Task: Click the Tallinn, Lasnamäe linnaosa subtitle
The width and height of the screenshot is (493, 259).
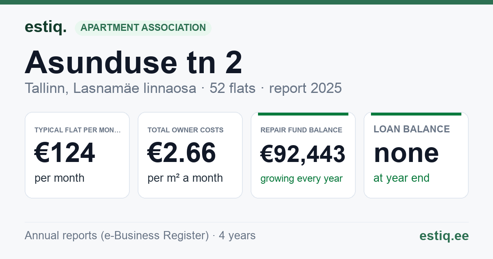Action: point(183,88)
